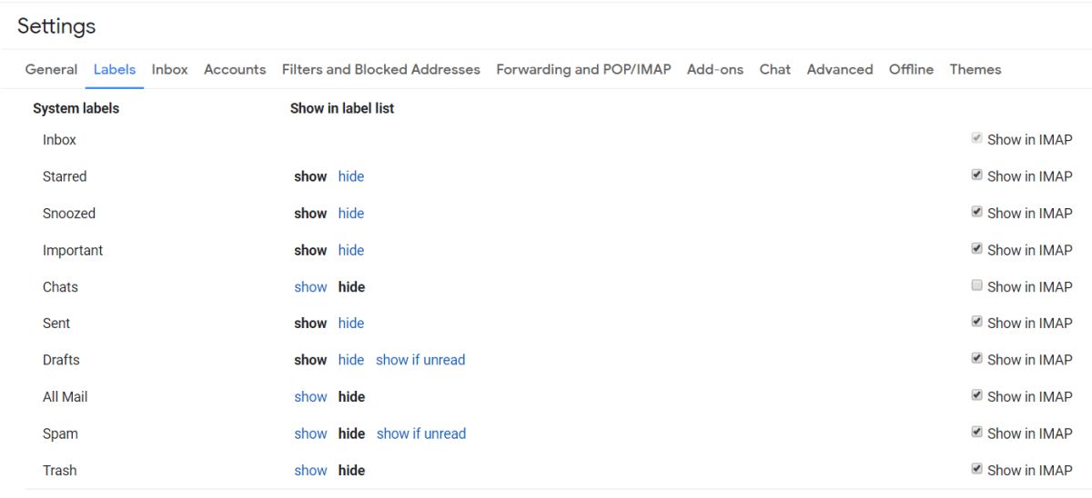Toggle Show in IMAP for Trash

pos(977,469)
